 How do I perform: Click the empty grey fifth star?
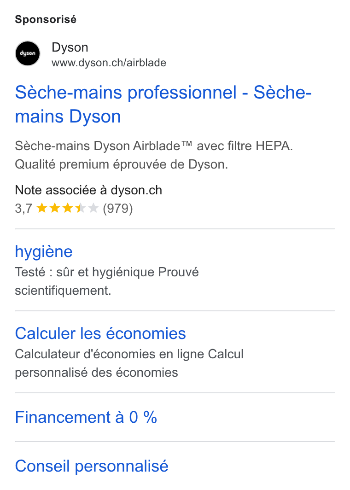pos(93,208)
